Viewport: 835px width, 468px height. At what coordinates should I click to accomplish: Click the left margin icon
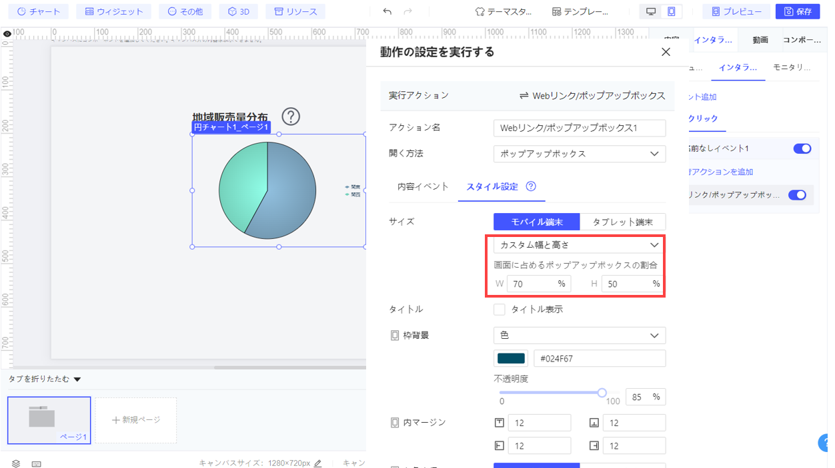[499, 446]
